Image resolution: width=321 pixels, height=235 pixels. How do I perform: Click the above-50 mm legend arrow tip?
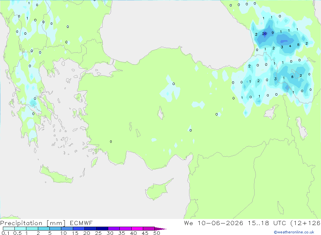160,229
